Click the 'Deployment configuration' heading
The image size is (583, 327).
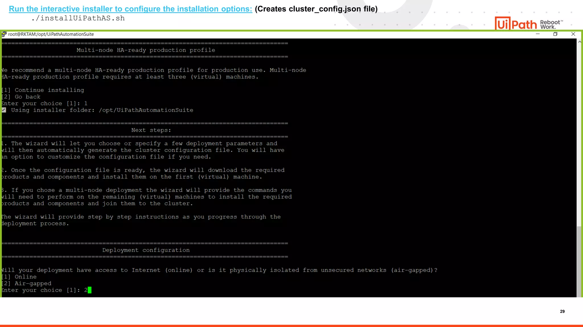(146, 250)
